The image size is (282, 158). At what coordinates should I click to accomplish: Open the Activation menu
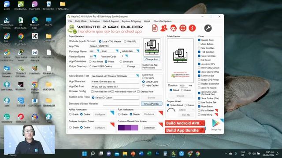click(x=95, y=21)
